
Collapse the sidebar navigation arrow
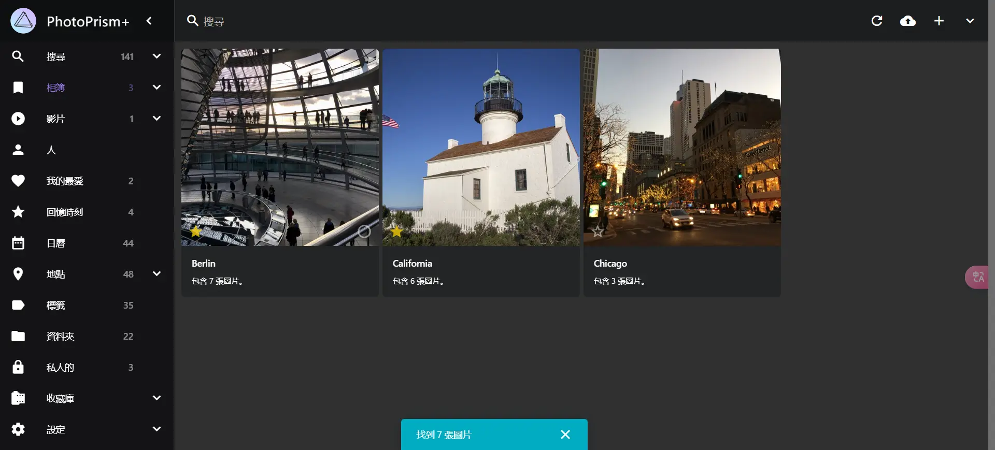[149, 21]
